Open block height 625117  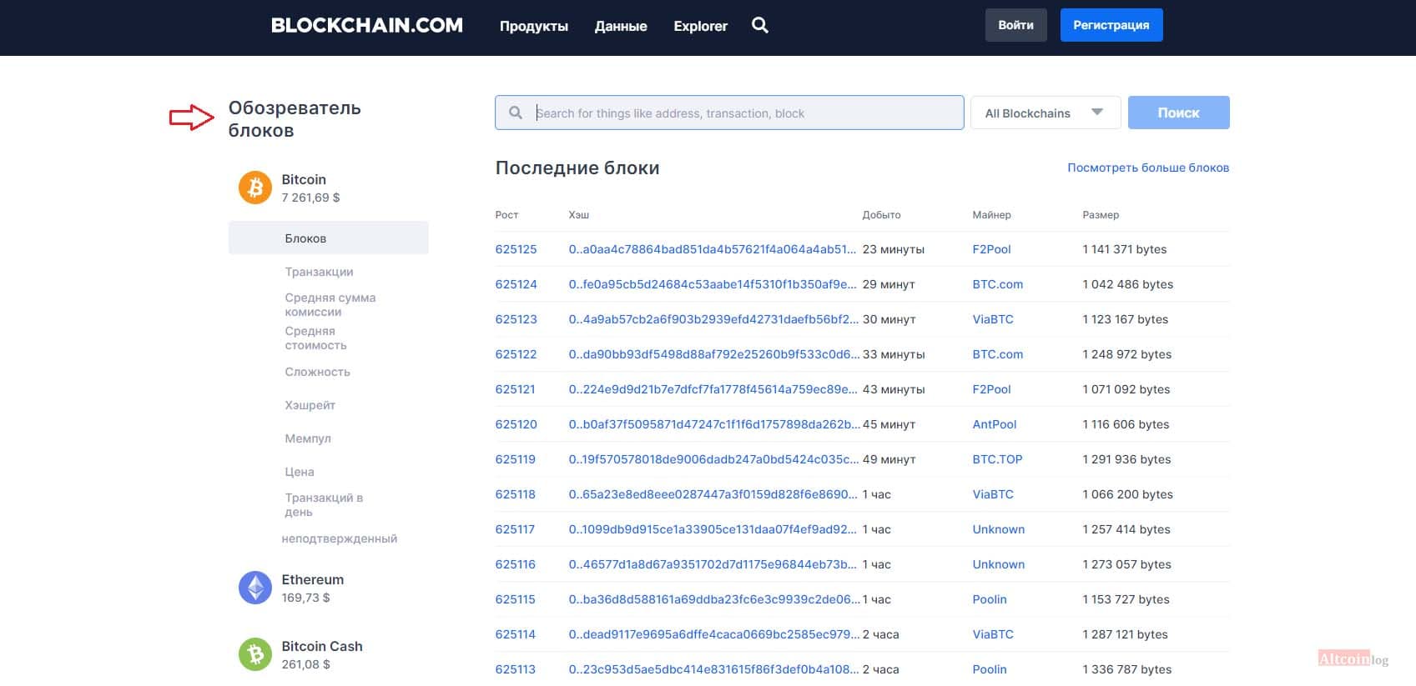[515, 529]
